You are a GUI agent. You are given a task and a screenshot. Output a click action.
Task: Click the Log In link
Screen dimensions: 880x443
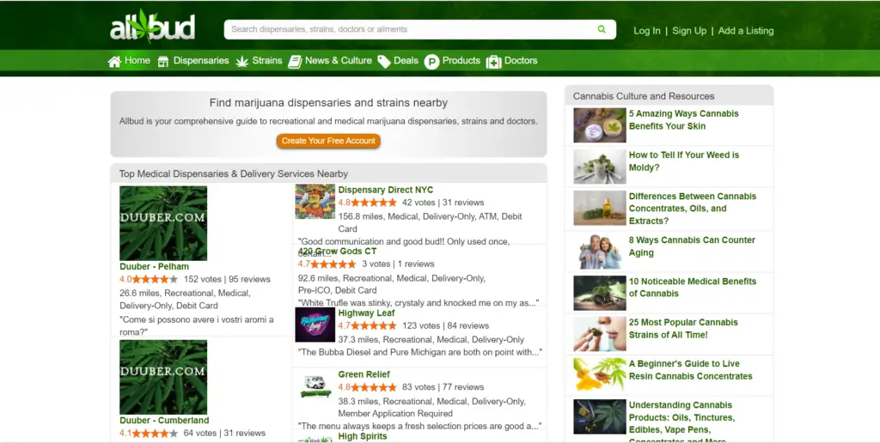tap(647, 31)
